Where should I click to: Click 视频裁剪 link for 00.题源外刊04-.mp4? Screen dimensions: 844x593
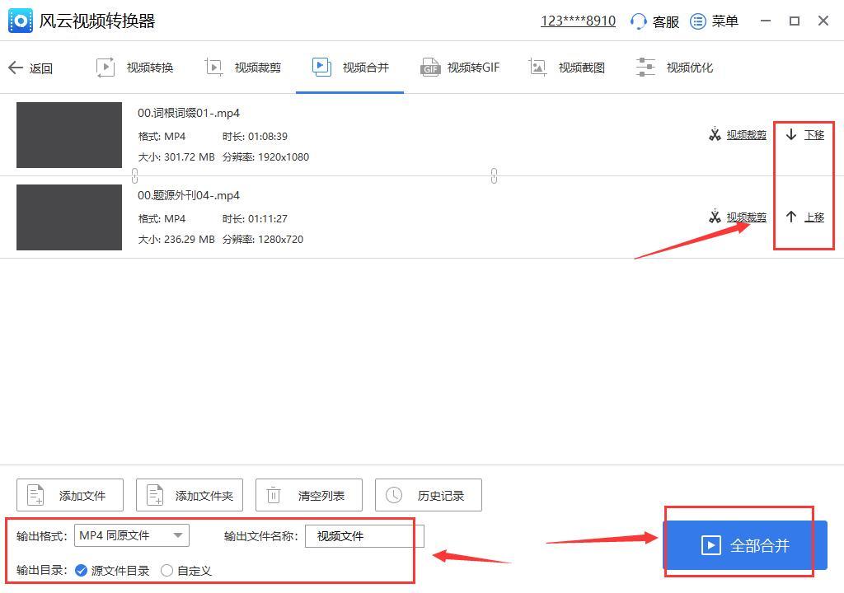(x=747, y=217)
